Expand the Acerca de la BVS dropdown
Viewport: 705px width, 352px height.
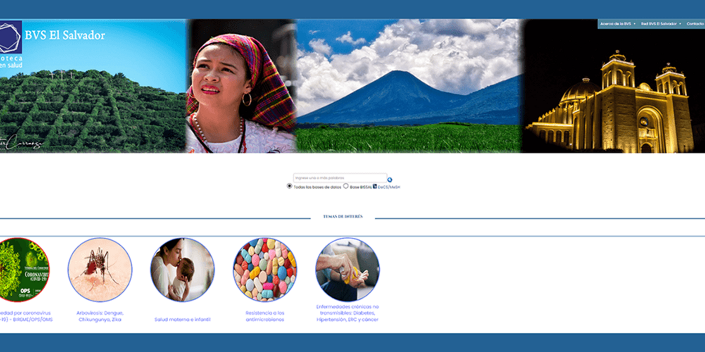(x=616, y=23)
